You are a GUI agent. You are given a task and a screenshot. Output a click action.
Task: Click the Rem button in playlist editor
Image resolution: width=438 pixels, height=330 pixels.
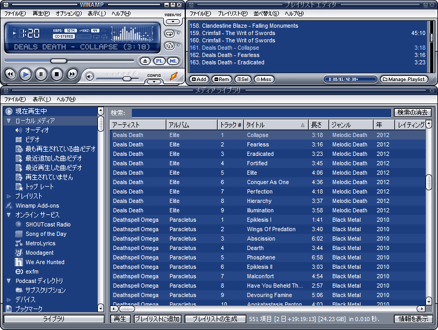(x=221, y=79)
